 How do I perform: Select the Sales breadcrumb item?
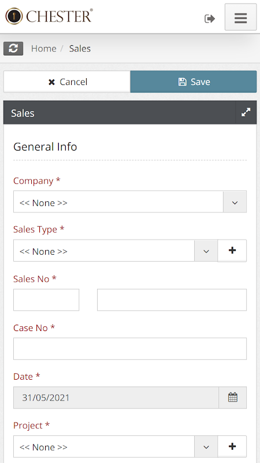(80, 49)
